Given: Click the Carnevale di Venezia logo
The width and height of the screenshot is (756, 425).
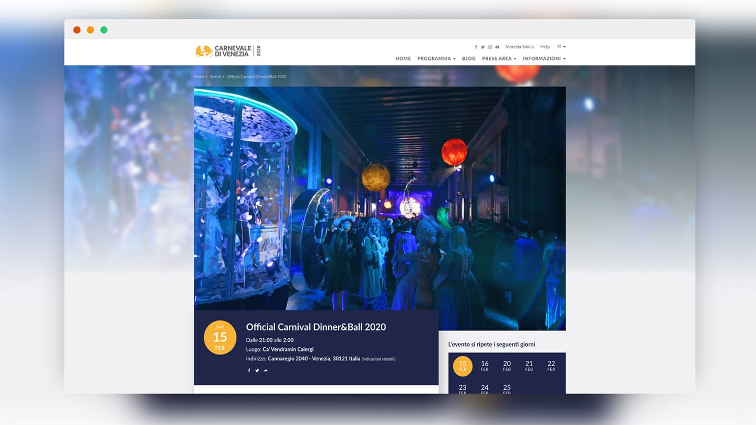Looking at the screenshot, I should 228,51.
